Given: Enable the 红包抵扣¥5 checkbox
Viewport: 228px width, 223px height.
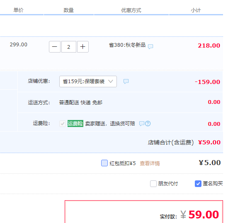Looking at the screenshot, I should click(x=104, y=163).
